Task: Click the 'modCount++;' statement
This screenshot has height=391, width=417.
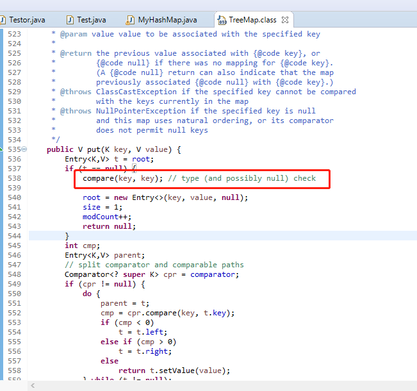Action: (107, 217)
